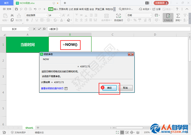Click the fill color bucket icon
Image resolution: width=191 pixels, height=135 pixels.
pos(55,20)
